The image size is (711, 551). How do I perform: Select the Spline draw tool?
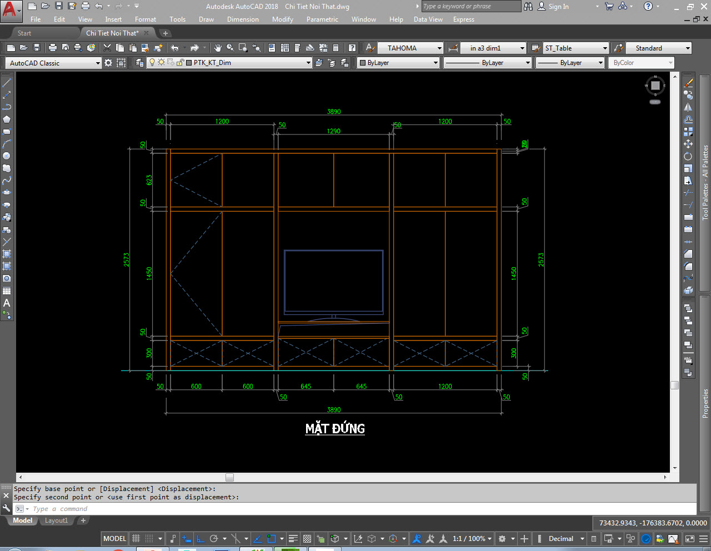(x=7, y=181)
